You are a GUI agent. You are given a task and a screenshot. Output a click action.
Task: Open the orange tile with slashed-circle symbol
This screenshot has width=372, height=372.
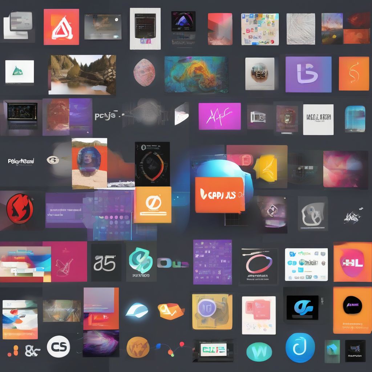(x=153, y=205)
